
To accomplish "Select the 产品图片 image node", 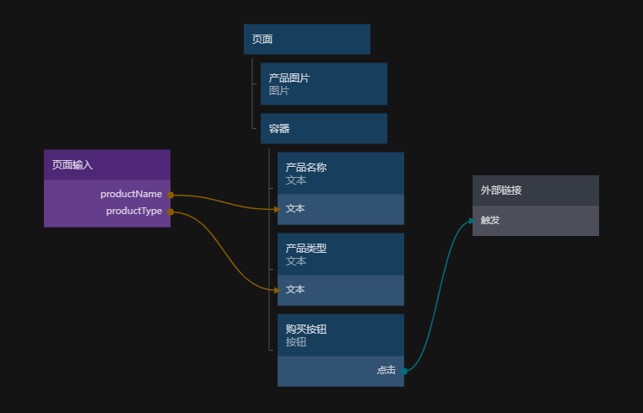I will pyautogui.click(x=324, y=84).
